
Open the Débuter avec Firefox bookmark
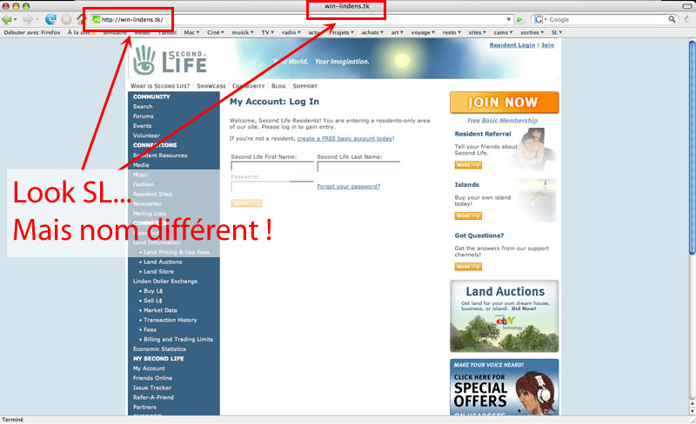tap(32, 32)
